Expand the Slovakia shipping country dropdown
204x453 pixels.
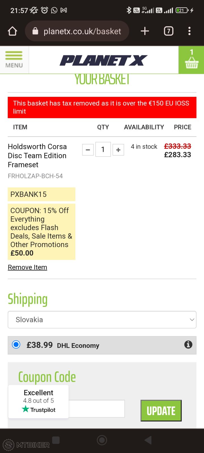pyautogui.click(x=102, y=320)
